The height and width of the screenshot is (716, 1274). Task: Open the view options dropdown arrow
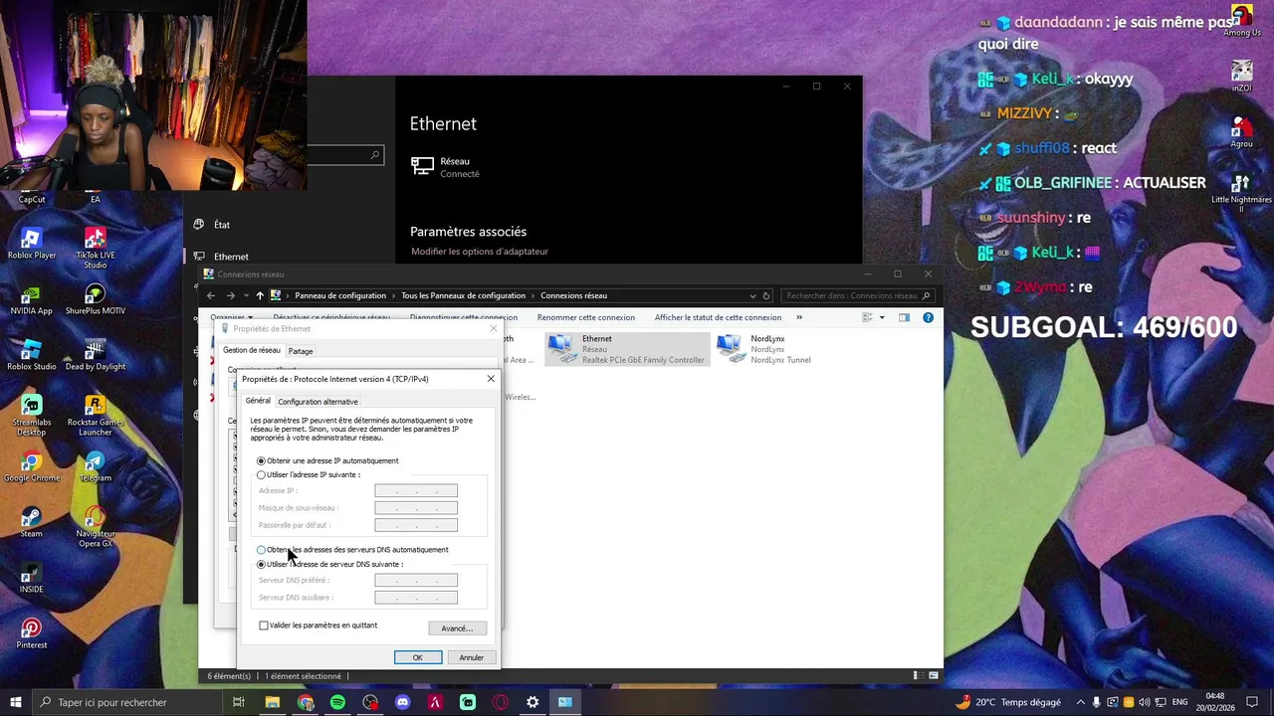[881, 317]
